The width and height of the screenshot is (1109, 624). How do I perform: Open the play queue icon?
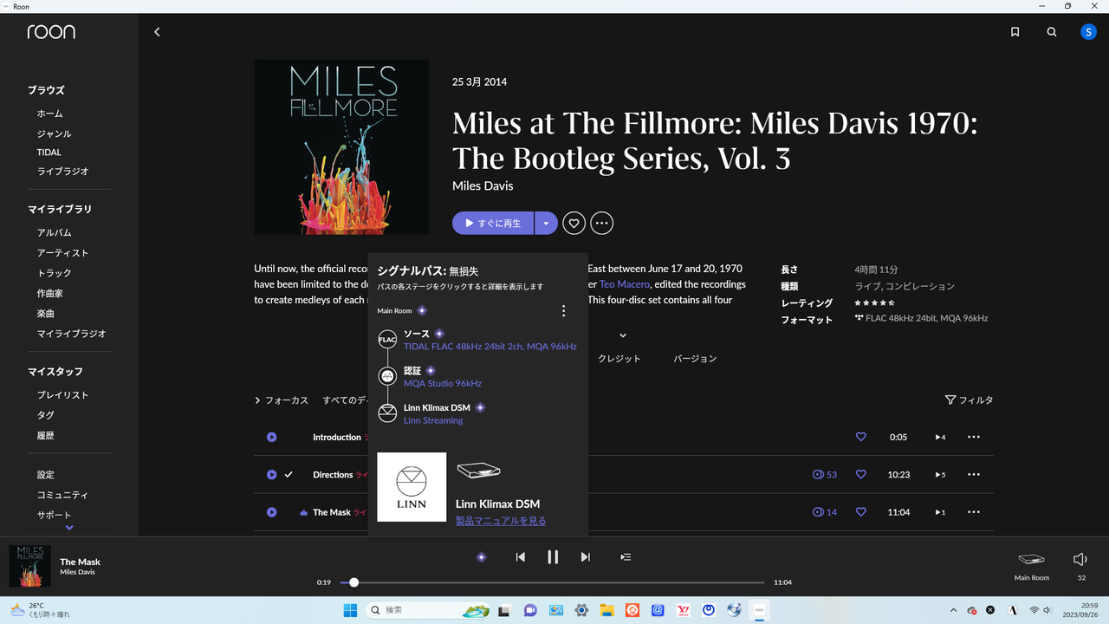[626, 557]
